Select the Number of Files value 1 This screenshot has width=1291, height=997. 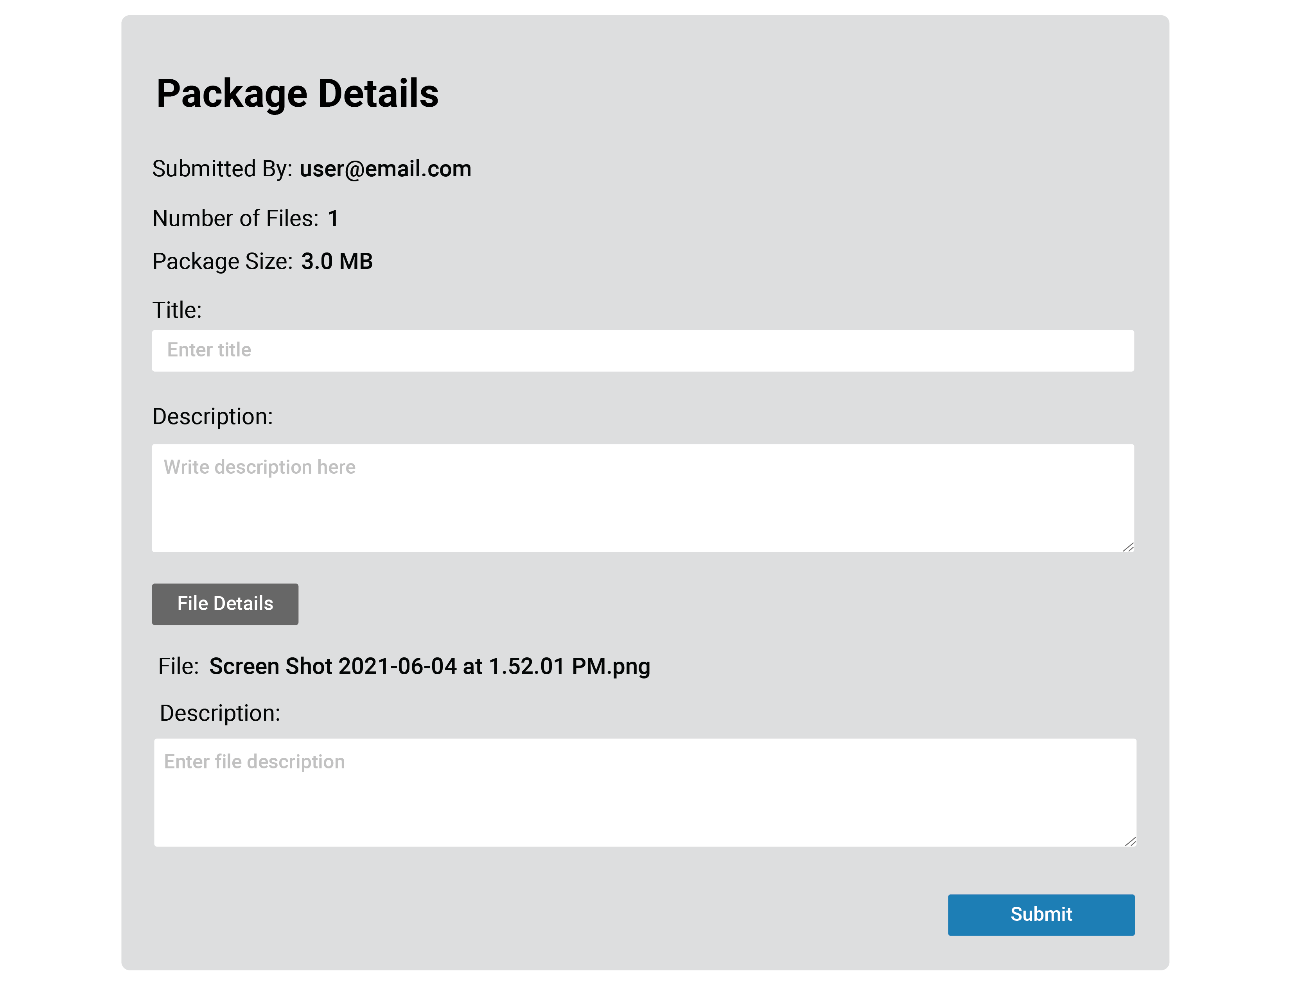pos(333,218)
